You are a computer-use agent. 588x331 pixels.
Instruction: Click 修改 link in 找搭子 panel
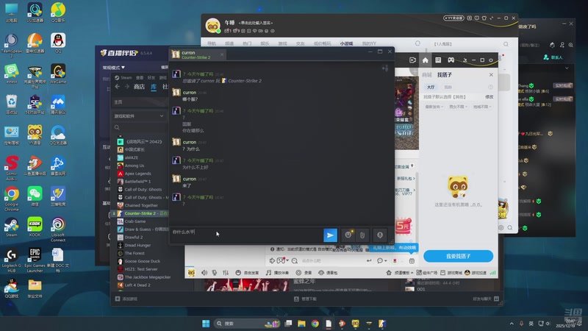(x=489, y=97)
